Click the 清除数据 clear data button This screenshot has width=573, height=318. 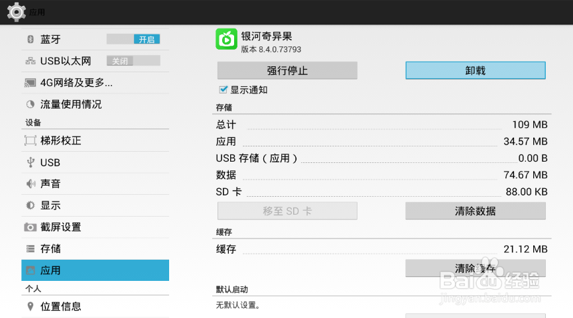pos(476,211)
